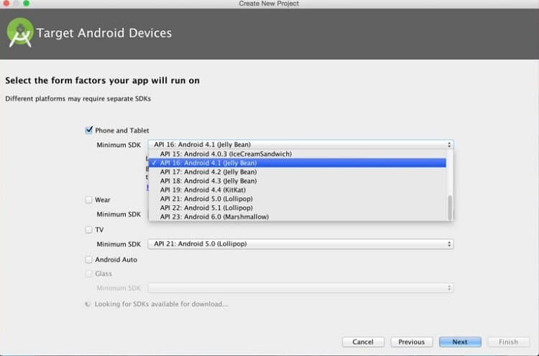Screen dimensions: 539x356
Task: Click the Target Android Devices title
Action: point(104,33)
